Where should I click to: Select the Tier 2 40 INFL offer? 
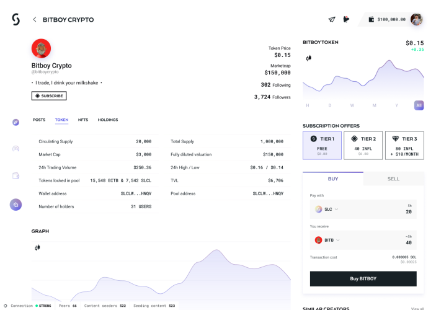tap(363, 146)
